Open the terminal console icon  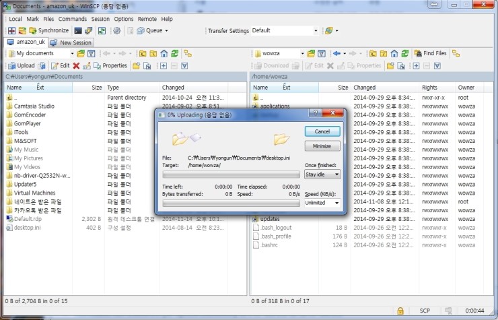click(x=78, y=30)
